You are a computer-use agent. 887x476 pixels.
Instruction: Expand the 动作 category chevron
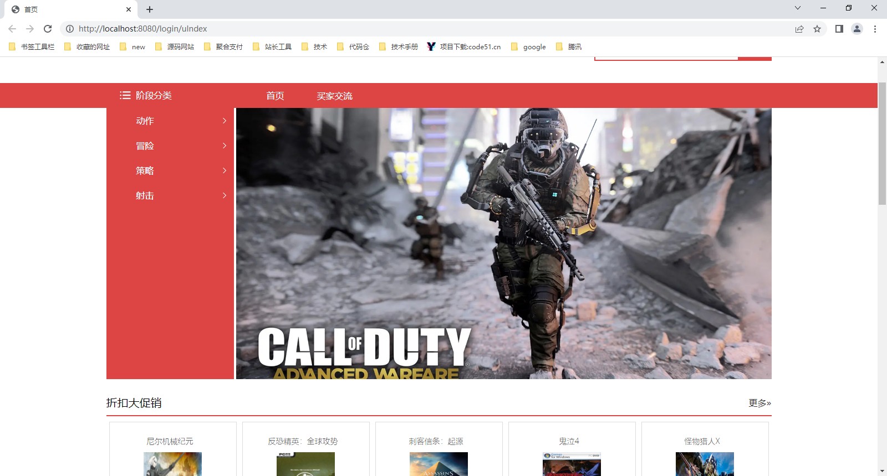pos(225,121)
